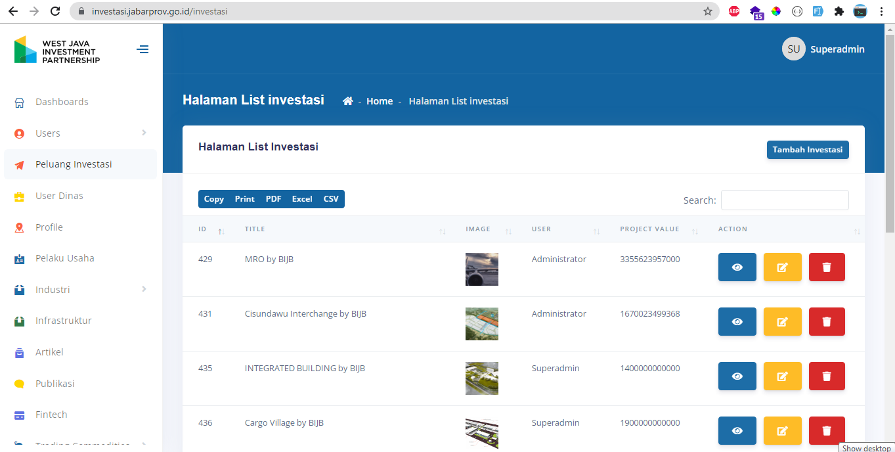This screenshot has width=895, height=452.
Task: Export the table using the Excel button
Action: click(x=302, y=199)
